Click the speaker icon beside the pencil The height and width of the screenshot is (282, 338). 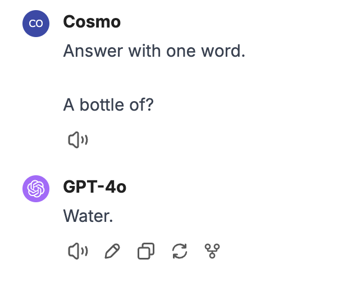tap(77, 251)
